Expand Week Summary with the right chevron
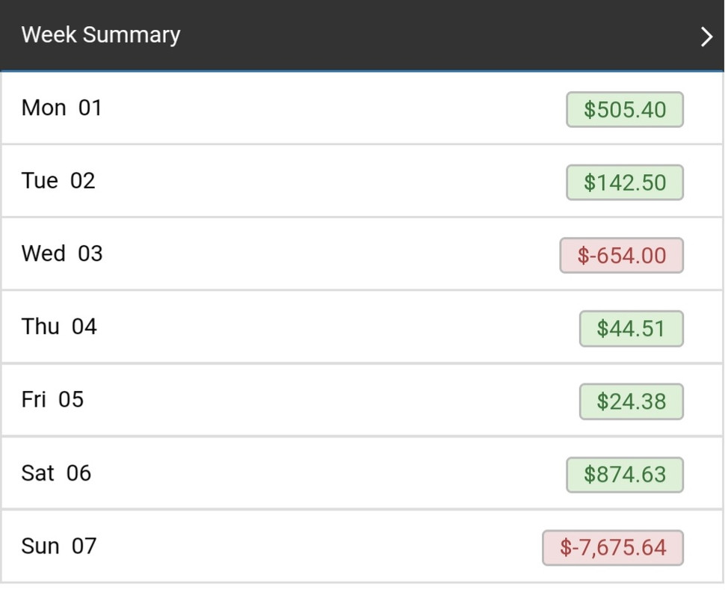Image resolution: width=725 pixels, height=598 pixels. click(706, 37)
